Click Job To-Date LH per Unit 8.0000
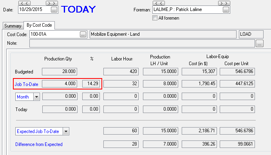The width and height of the screenshot is (271, 155). click(x=161, y=84)
